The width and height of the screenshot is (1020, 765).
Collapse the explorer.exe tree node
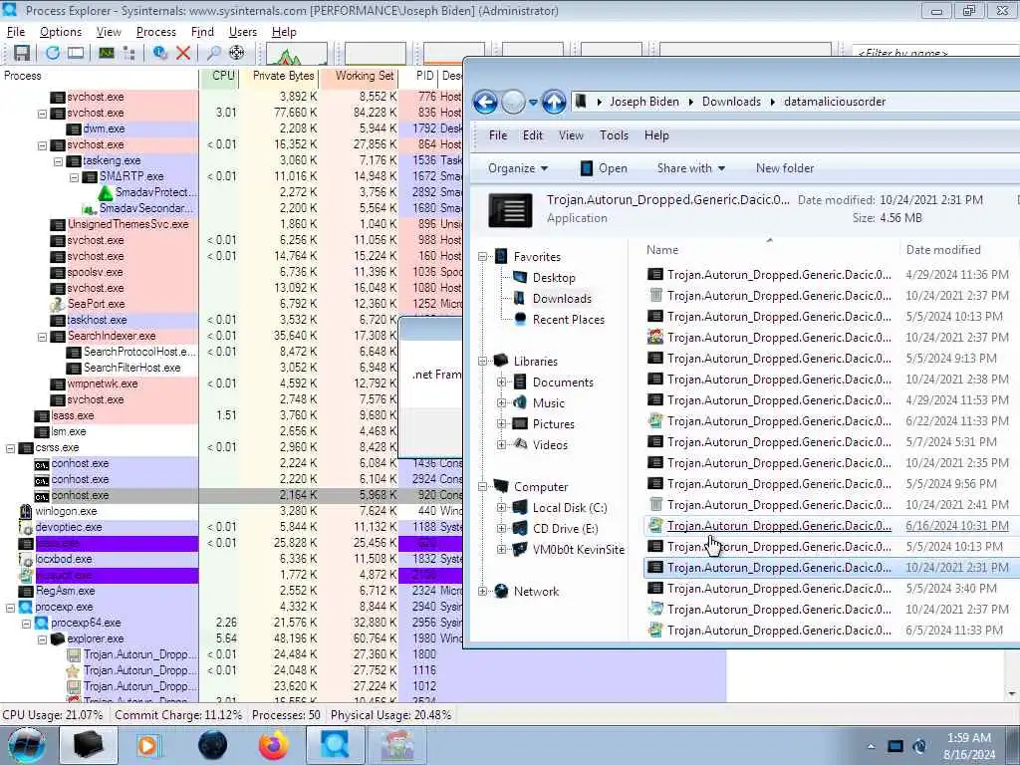click(42, 639)
